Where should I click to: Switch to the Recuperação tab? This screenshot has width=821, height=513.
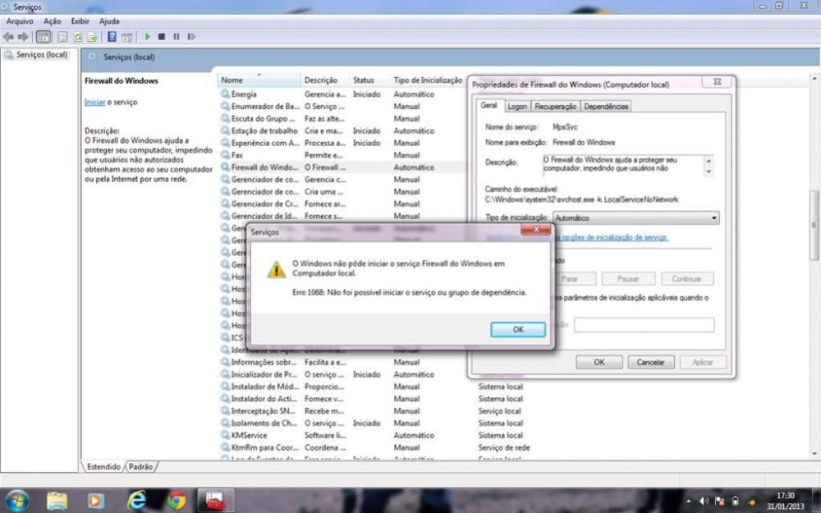(x=555, y=106)
